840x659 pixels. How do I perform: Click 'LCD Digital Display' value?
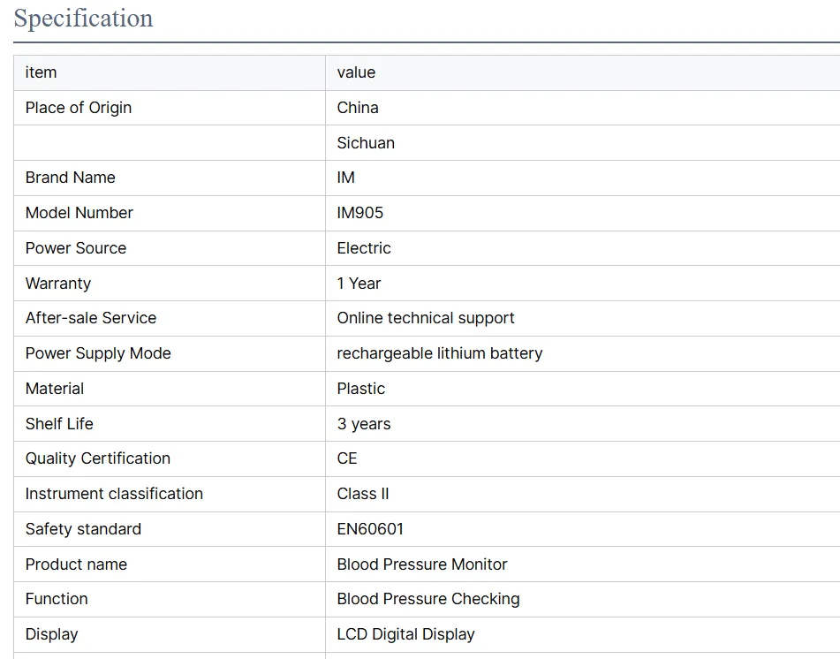(405, 634)
